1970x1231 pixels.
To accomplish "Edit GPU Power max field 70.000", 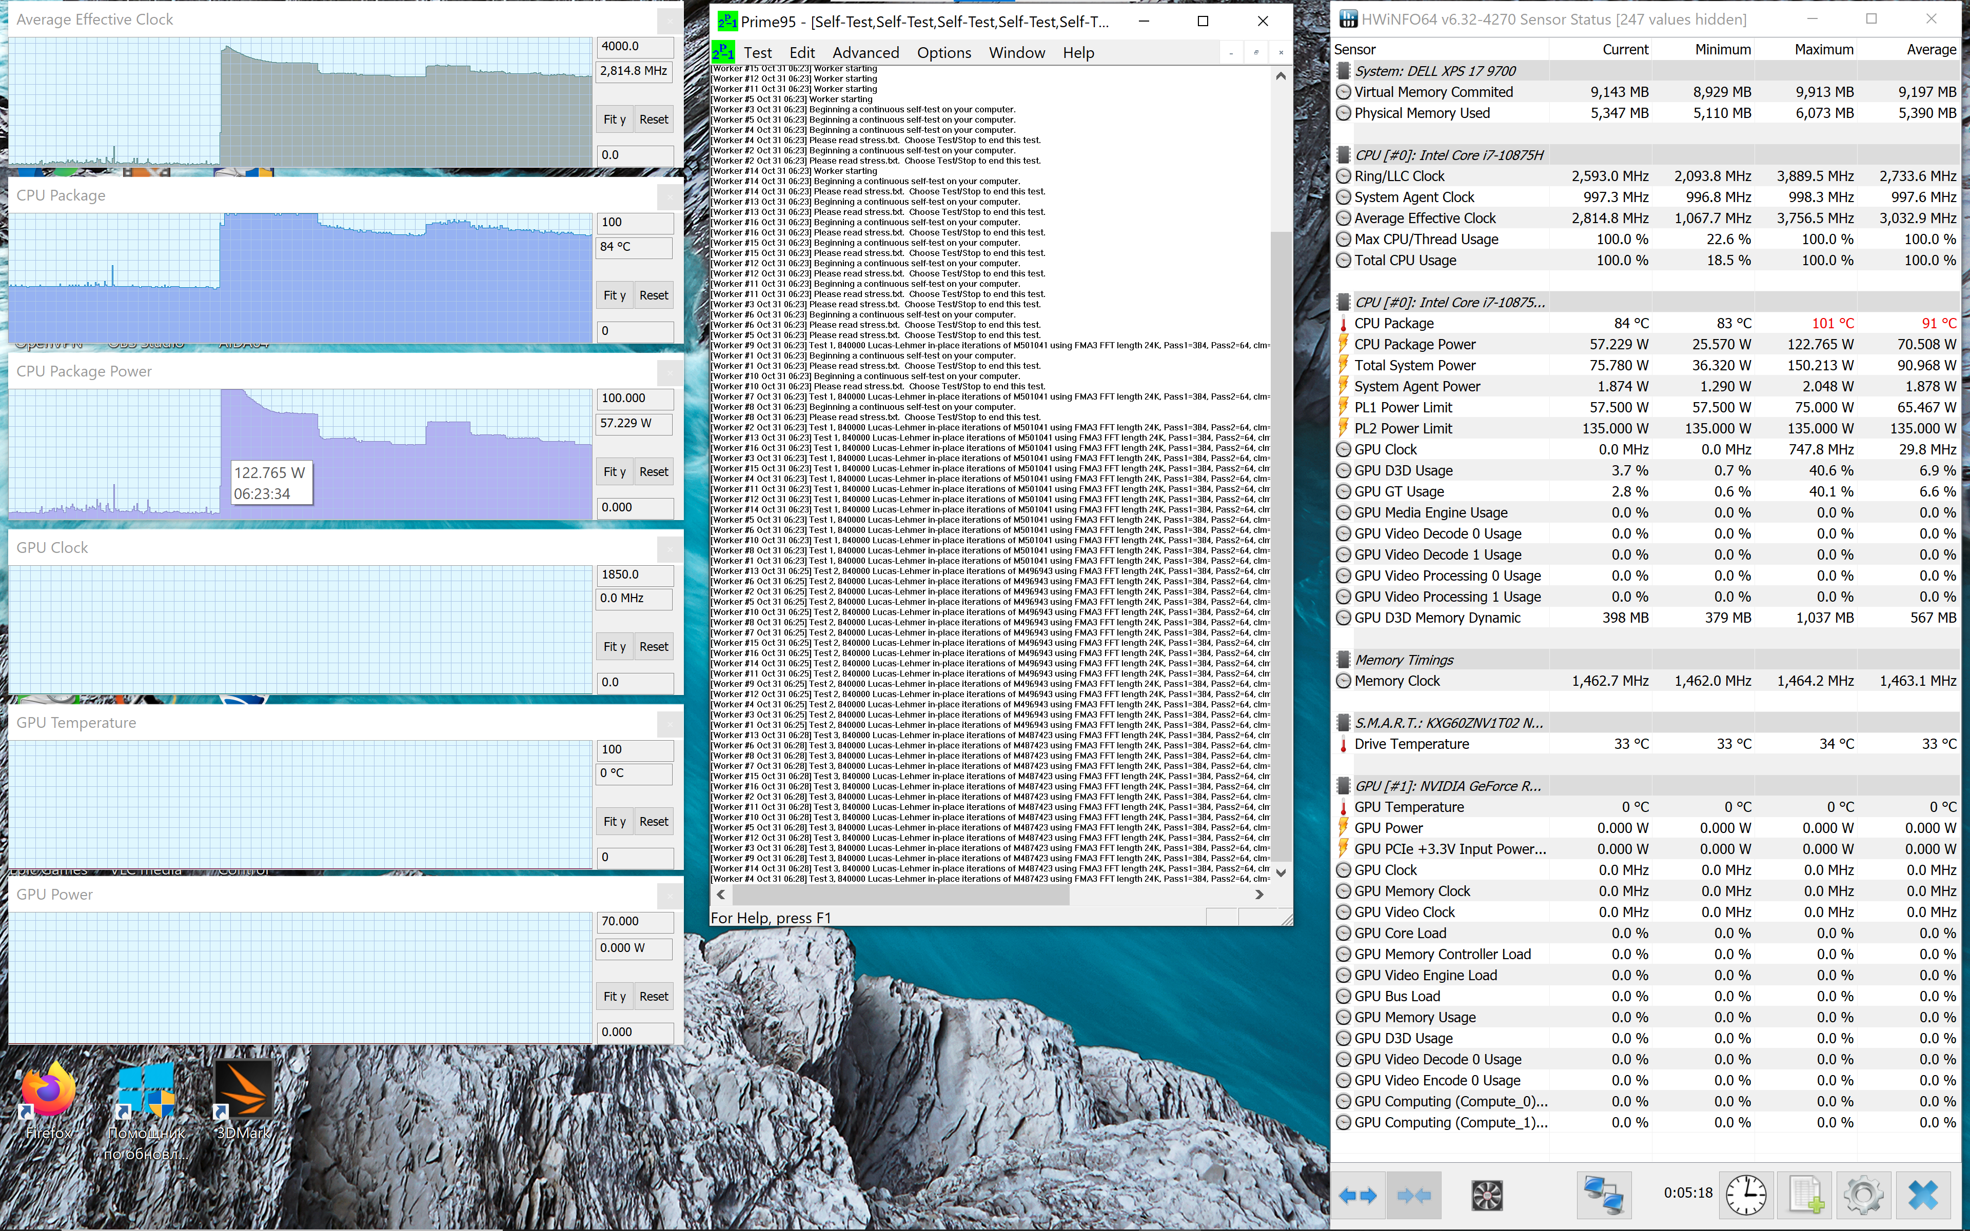I will [x=636, y=922].
